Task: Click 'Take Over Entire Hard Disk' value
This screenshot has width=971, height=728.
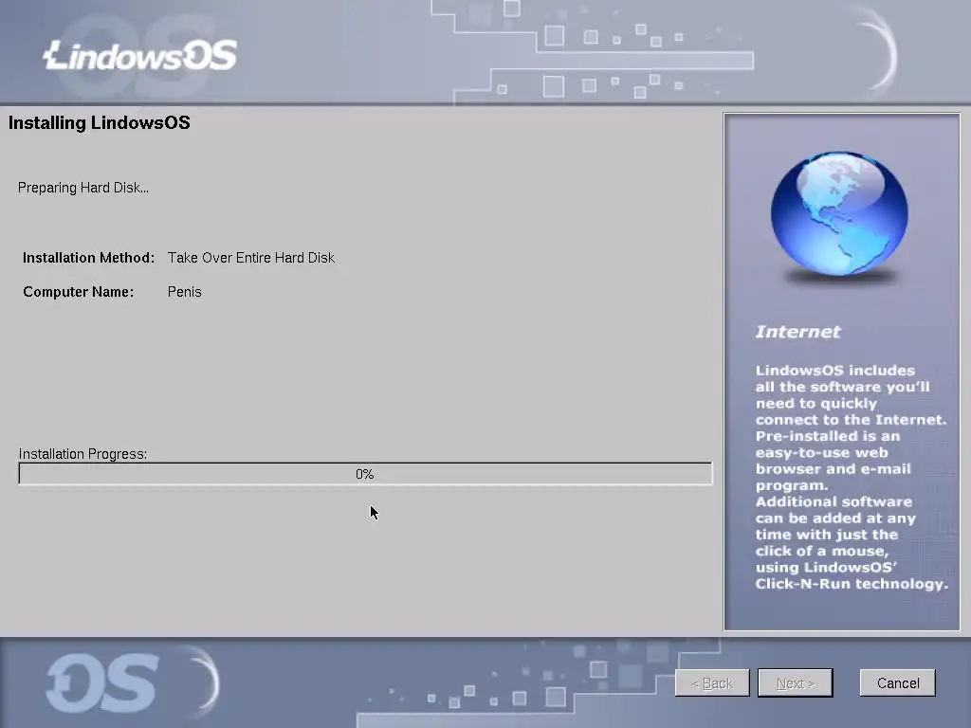Action: (250, 258)
